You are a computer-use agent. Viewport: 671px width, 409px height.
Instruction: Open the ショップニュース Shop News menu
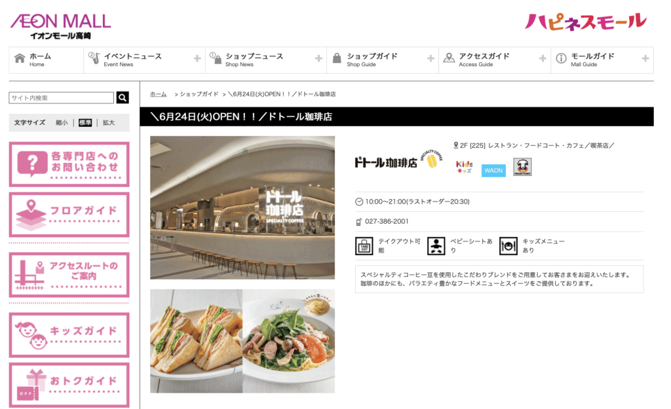[266, 60]
